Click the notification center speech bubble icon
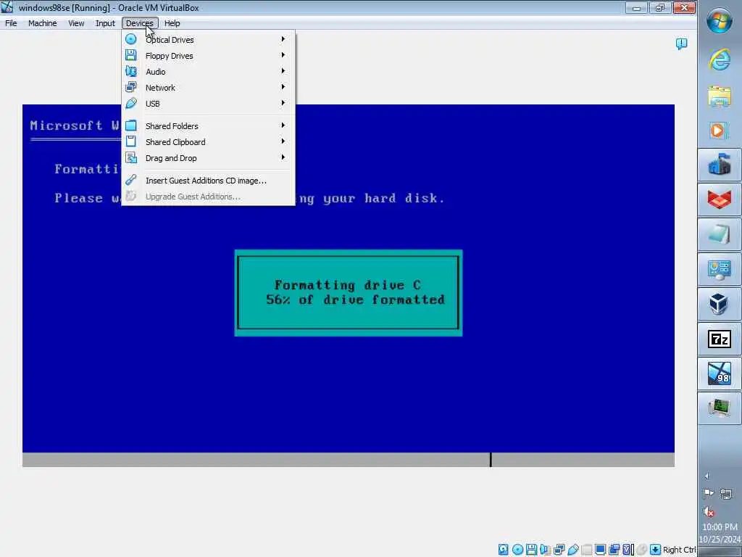 point(681,44)
